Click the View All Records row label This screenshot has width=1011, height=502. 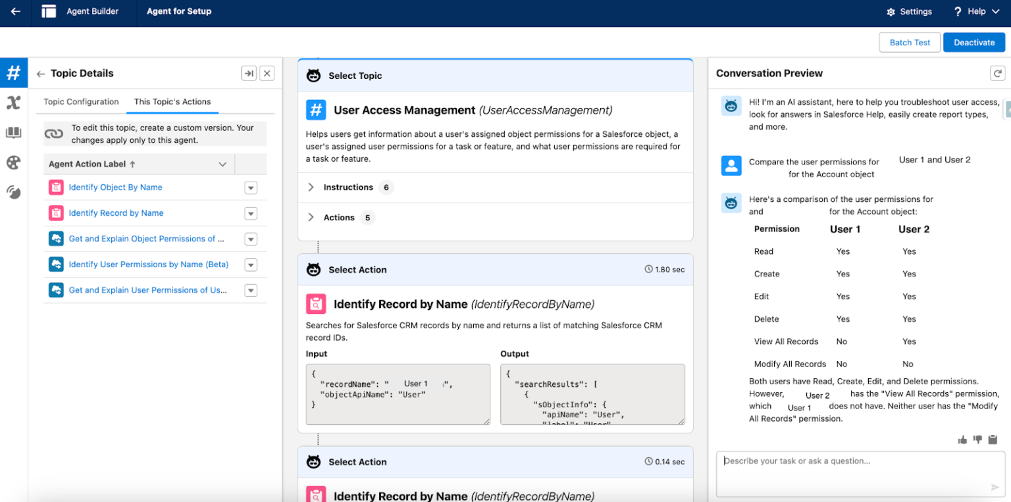click(786, 341)
